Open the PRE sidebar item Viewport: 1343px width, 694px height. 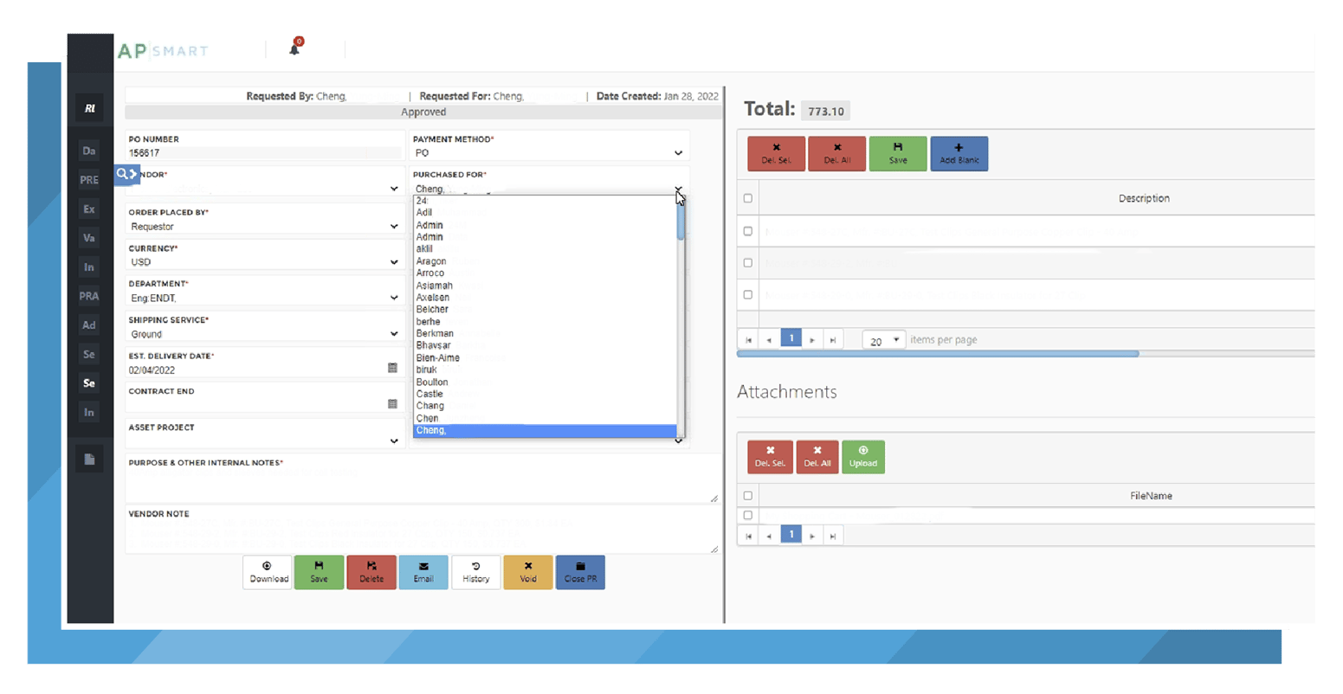pyautogui.click(x=89, y=180)
